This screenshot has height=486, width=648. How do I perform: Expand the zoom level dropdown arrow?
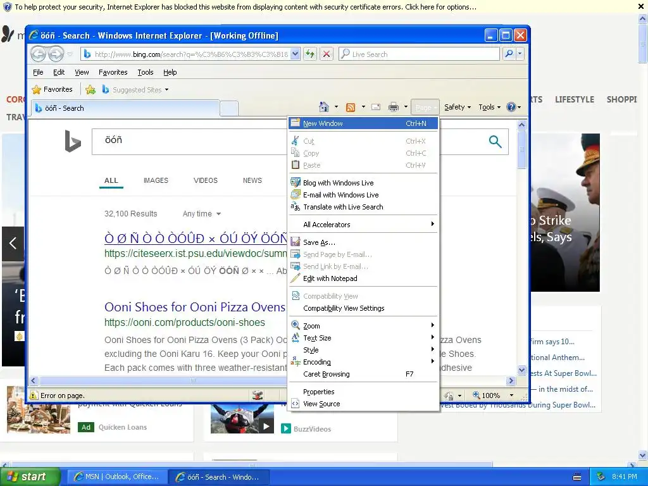(511, 396)
